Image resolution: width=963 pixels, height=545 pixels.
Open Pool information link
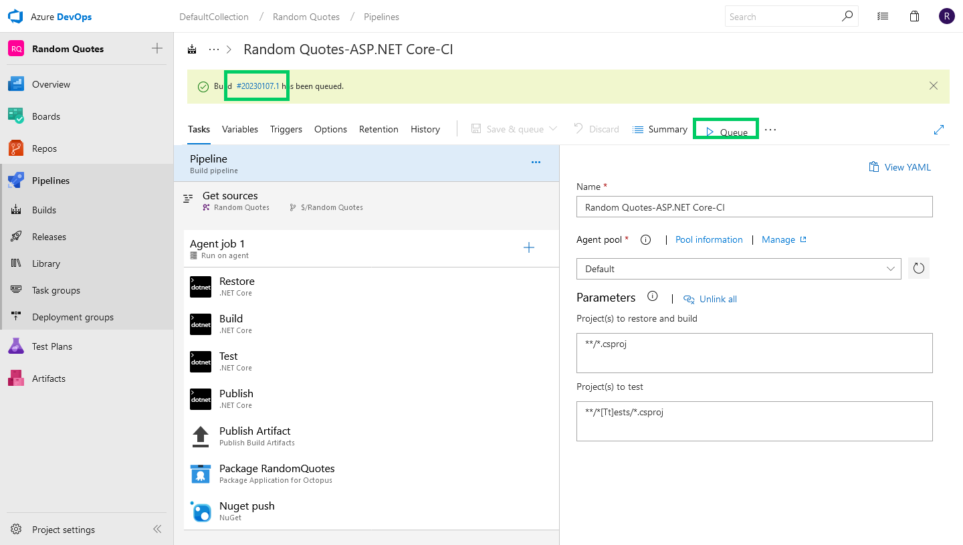[x=709, y=239]
